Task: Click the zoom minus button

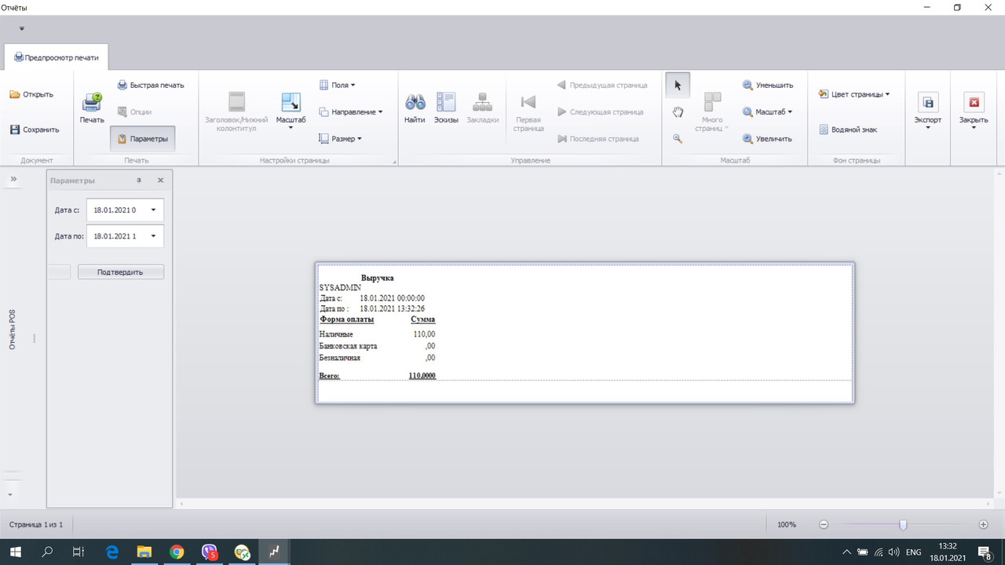Action: click(824, 524)
